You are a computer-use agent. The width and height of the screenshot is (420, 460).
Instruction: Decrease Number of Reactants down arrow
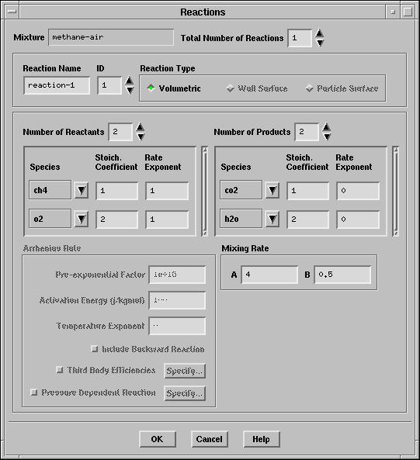point(141,137)
